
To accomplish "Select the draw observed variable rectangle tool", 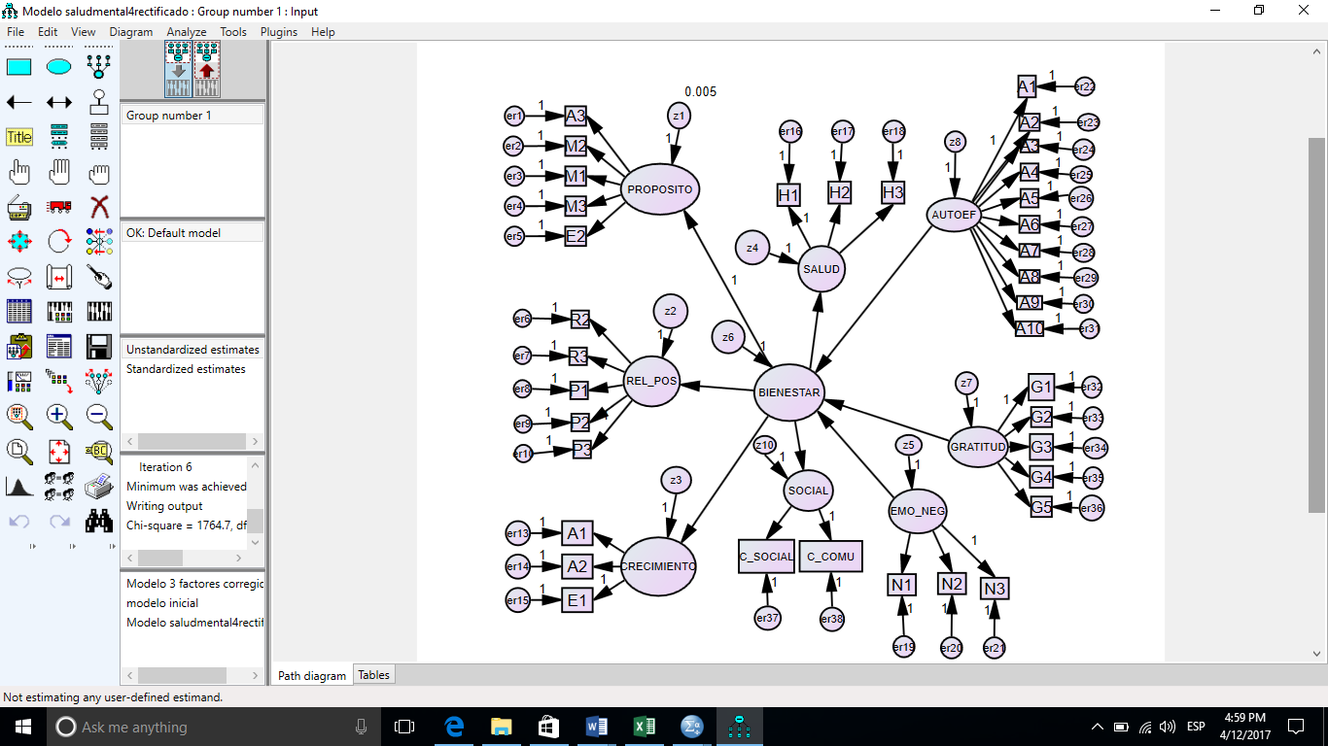I will coord(19,67).
